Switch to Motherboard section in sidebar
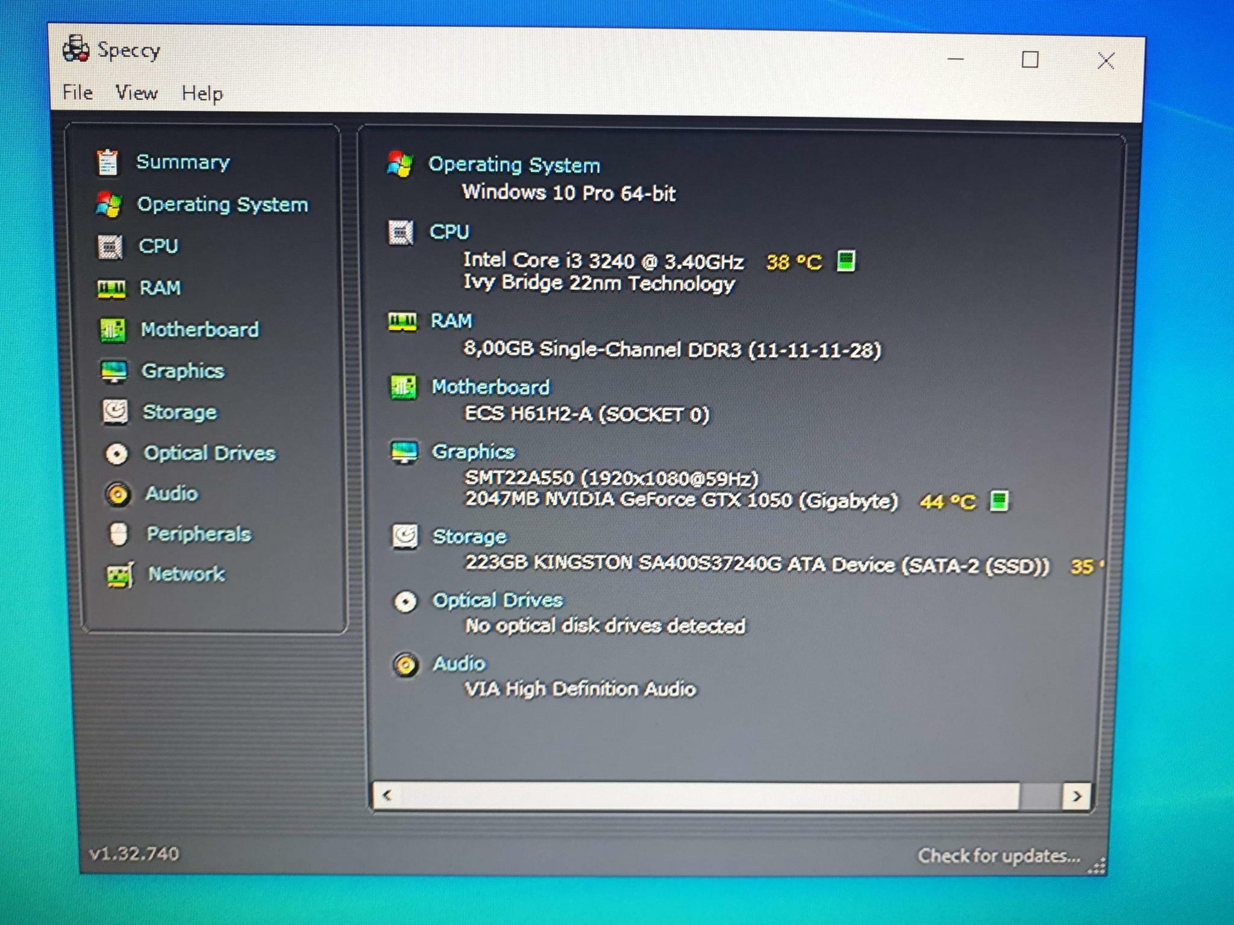The width and height of the screenshot is (1234, 925). click(200, 330)
